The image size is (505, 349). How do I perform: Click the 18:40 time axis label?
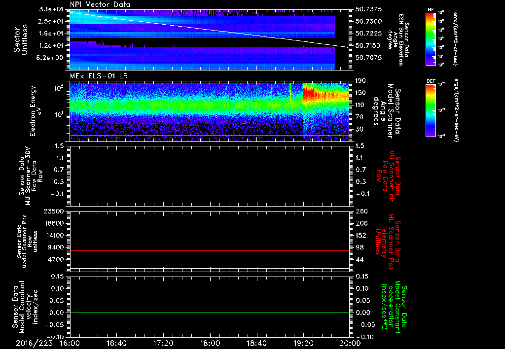click(x=256, y=343)
